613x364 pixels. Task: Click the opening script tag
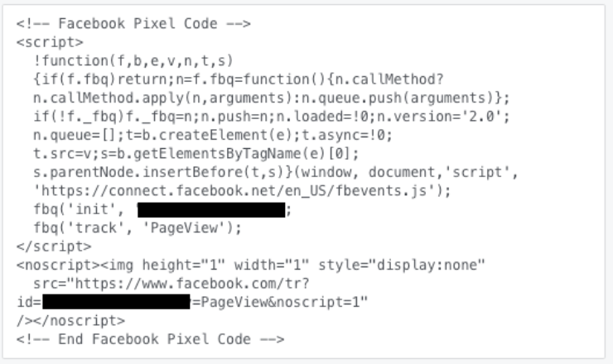(50, 42)
